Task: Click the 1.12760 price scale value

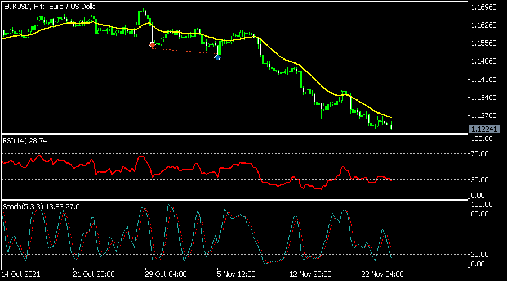Action: pyautogui.click(x=484, y=116)
